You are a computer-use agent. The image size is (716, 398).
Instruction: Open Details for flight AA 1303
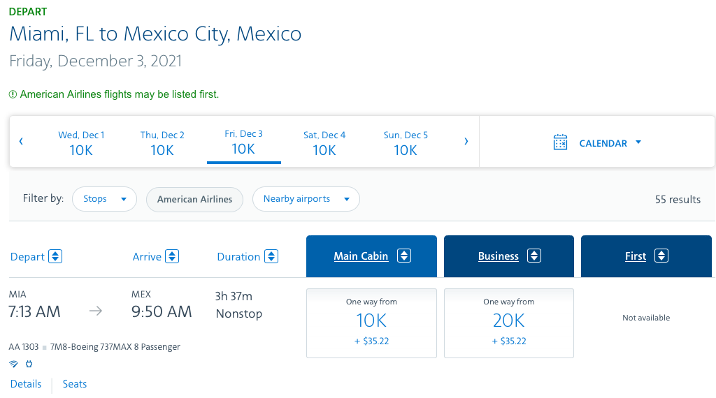point(26,384)
